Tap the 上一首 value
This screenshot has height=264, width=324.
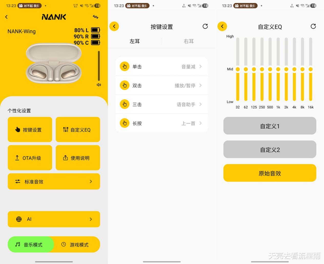point(188,123)
